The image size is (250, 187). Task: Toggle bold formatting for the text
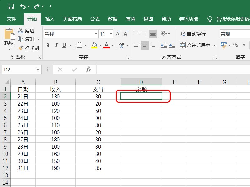(x=47, y=45)
